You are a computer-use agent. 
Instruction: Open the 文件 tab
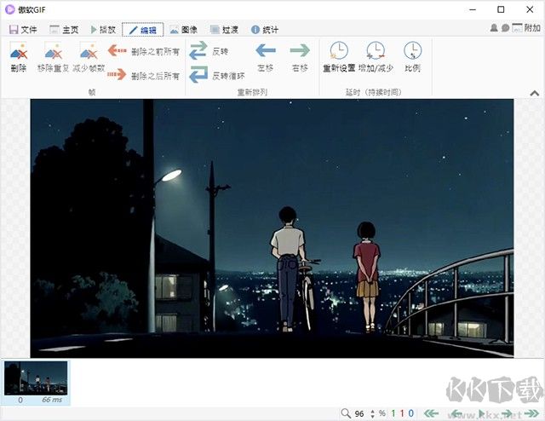[x=23, y=30]
